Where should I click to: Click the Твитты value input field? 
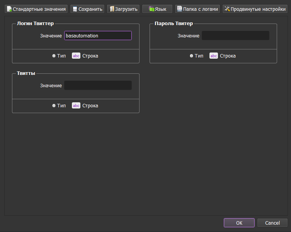98,86
